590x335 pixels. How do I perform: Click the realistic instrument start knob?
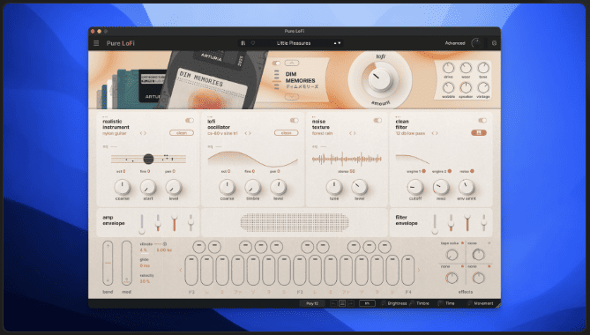(148, 187)
